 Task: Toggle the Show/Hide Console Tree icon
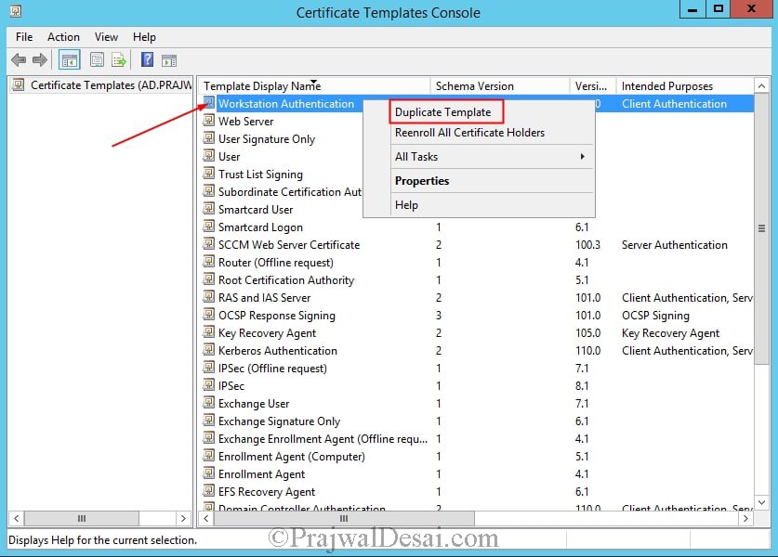70,60
